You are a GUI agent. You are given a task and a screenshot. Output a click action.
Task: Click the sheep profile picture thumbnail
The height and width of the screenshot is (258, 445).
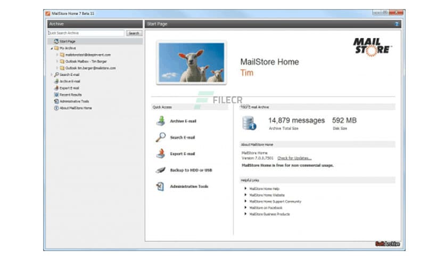pos(192,62)
